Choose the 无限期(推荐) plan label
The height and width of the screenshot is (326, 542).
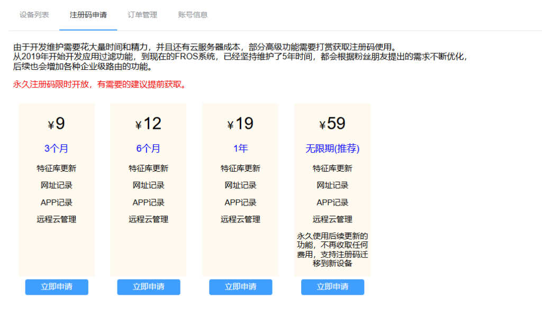[332, 149]
